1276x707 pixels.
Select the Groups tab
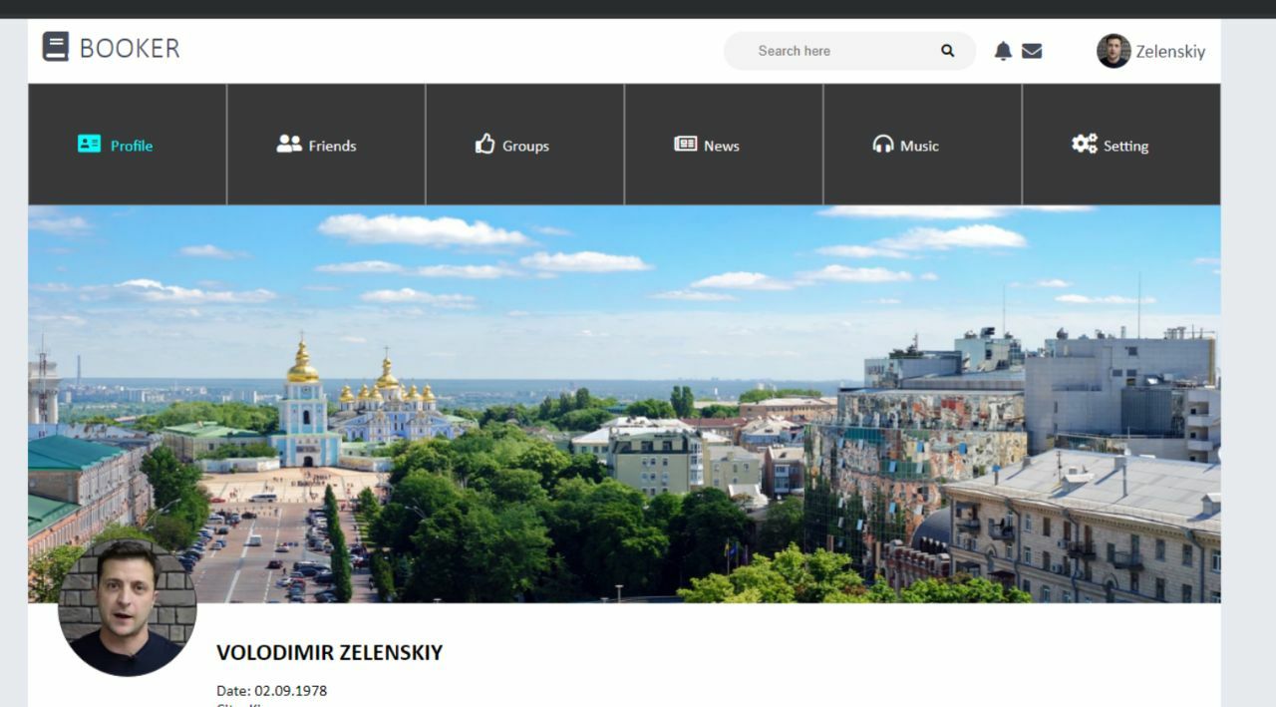[525, 145]
